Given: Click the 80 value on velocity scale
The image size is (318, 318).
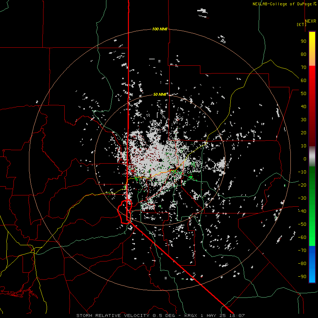Looking at the screenshot, I should [304, 54].
